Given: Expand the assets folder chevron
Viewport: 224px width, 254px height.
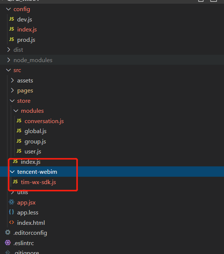Looking at the screenshot, I should tap(12, 80).
